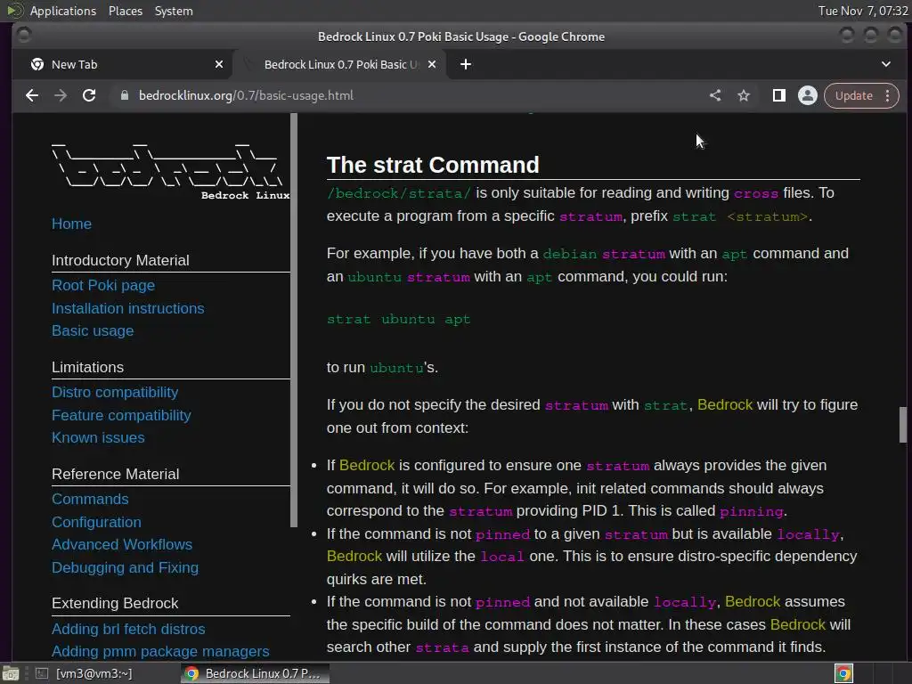
Task: Close the Bedrock Linux Poki Basic Usage tab
Action: point(432,64)
